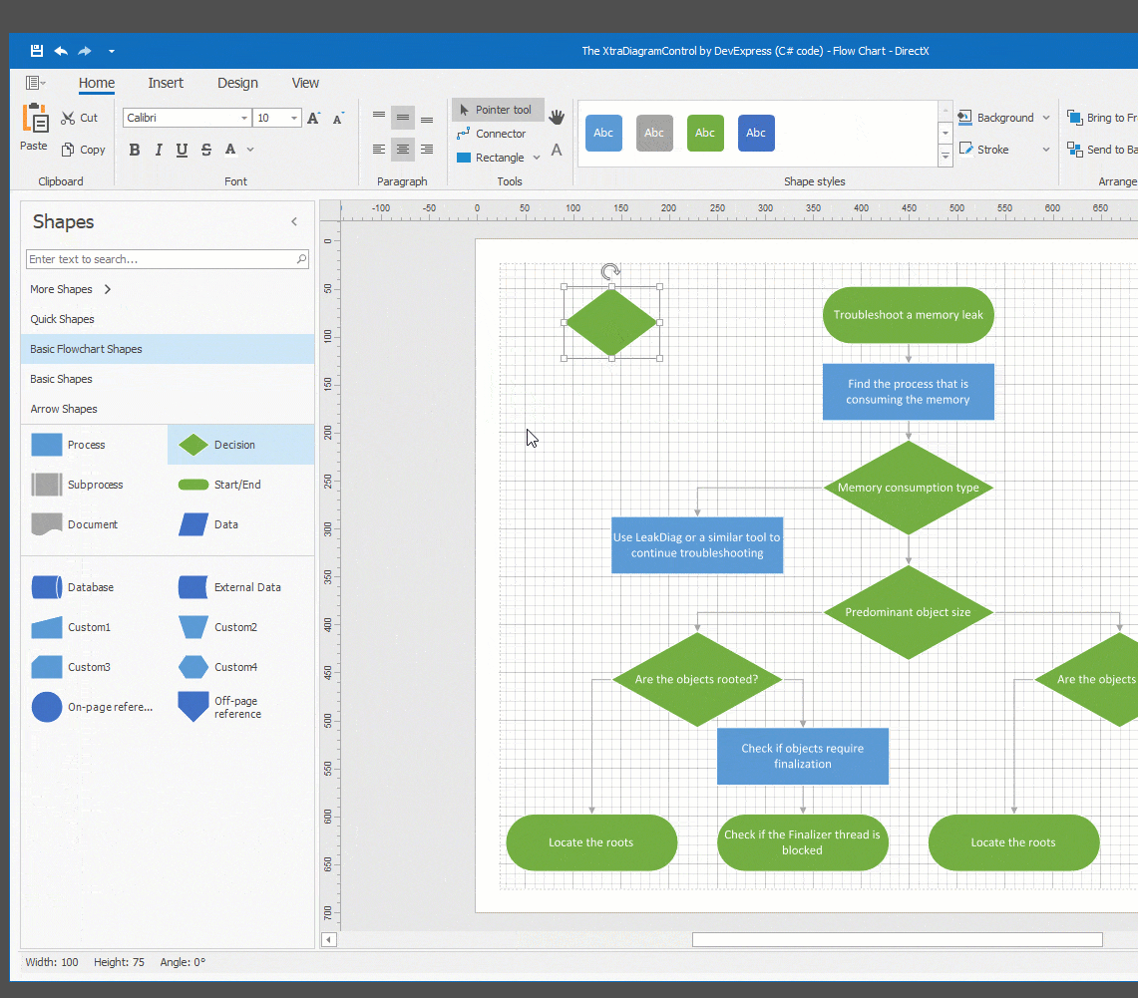
Task: Click the Bring to Front icon
Action: tap(1074, 117)
